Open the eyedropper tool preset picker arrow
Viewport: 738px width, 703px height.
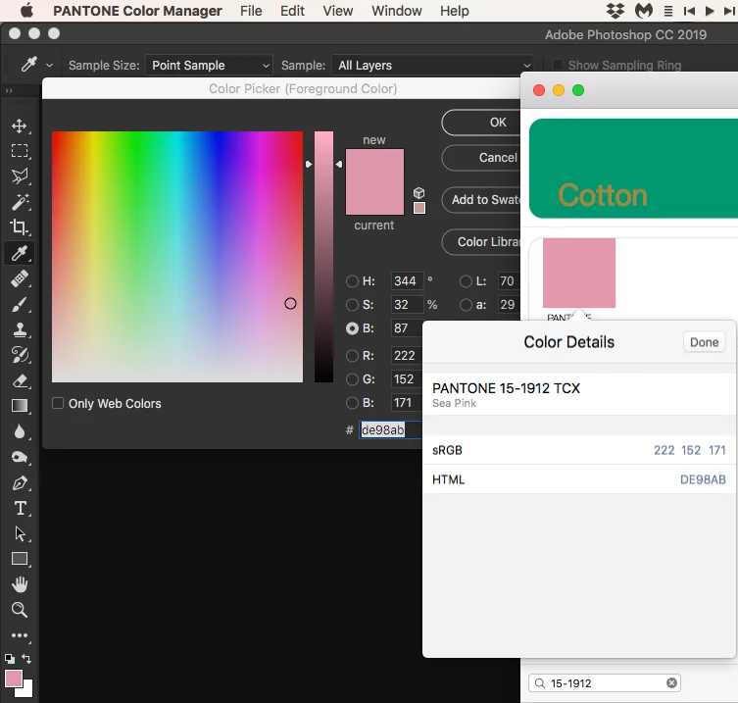(x=49, y=65)
